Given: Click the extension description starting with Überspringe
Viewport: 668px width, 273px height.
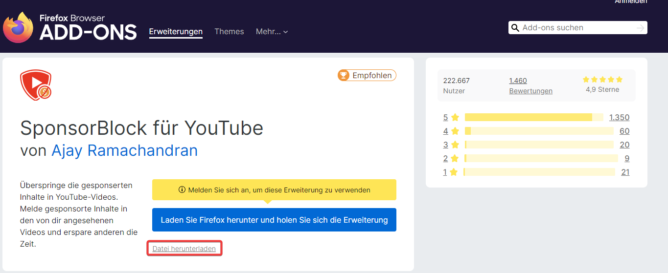Looking at the screenshot, I should 79,214.
